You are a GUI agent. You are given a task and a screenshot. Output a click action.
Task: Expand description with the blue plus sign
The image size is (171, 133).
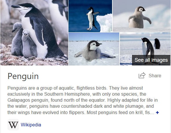pyautogui.click(x=157, y=113)
